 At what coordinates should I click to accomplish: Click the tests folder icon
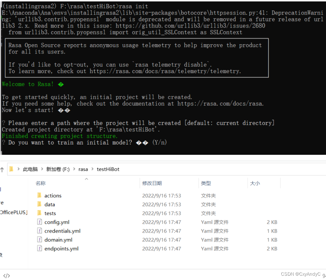point(39,213)
